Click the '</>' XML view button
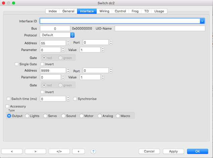The image size is (213, 158). click(x=59, y=151)
